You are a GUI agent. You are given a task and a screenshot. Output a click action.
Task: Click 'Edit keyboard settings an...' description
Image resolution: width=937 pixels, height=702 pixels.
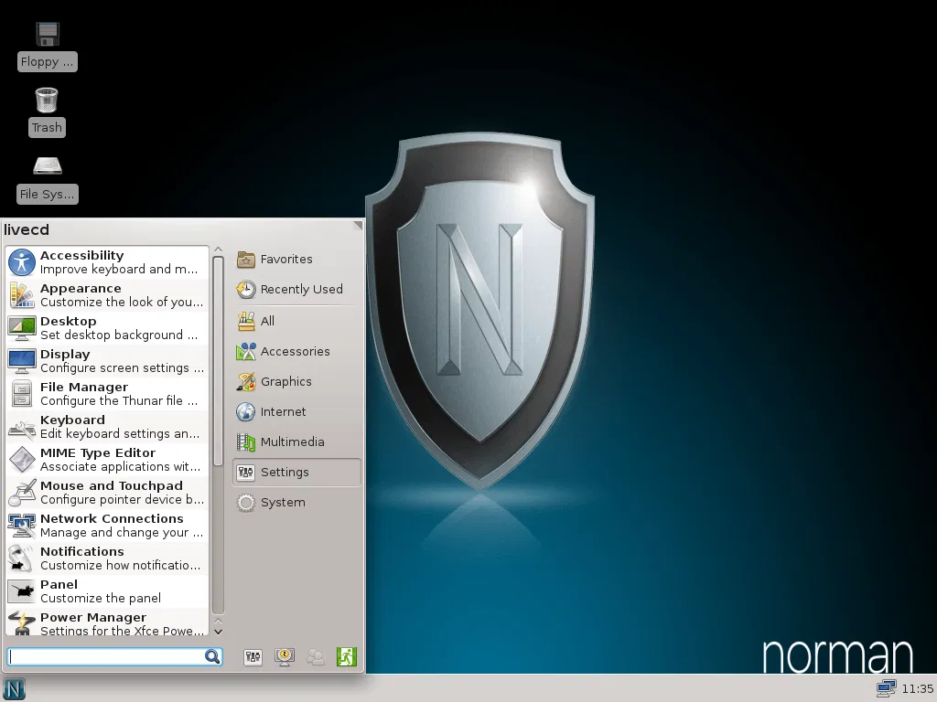tap(120, 433)
